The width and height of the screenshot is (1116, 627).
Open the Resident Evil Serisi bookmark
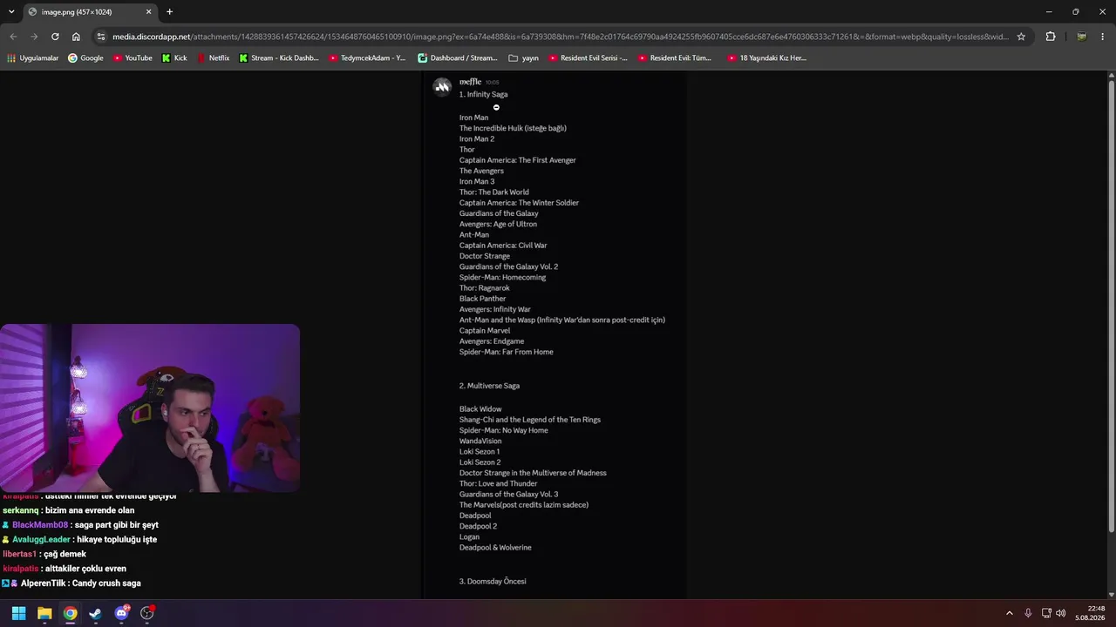(x=588, y=58)
